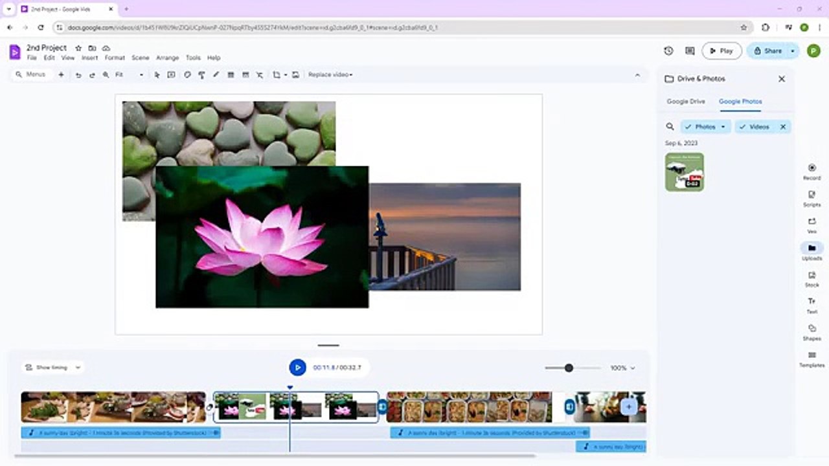Click the Google Vids logo icon
Screen dimensions: 829x466
14,52
